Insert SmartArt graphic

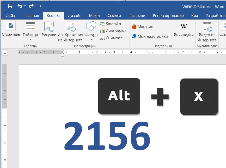coord(111,24)
